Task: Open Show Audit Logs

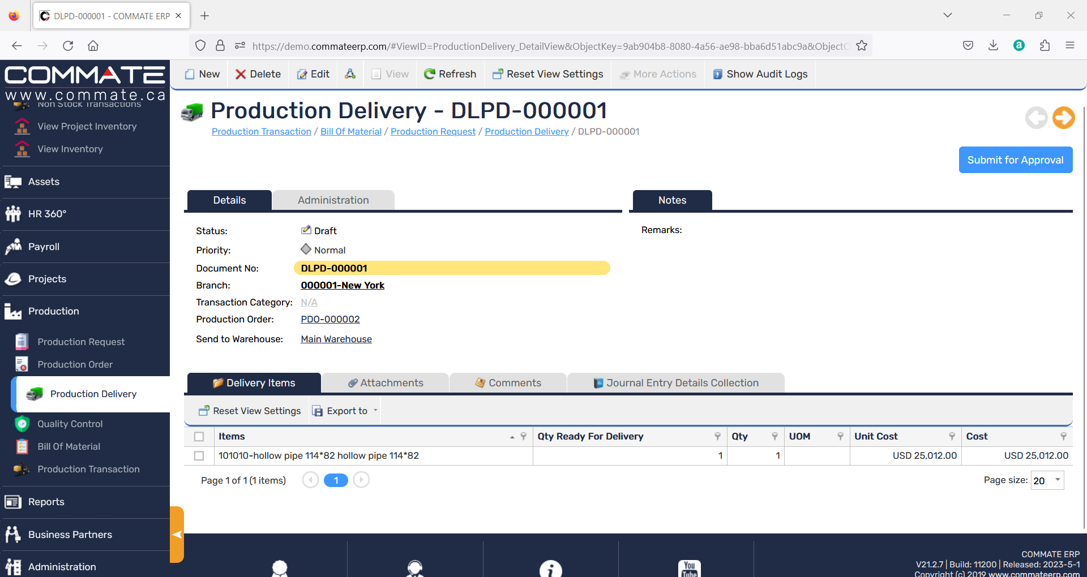Action: pyautogui.click(x=760, y=74)
